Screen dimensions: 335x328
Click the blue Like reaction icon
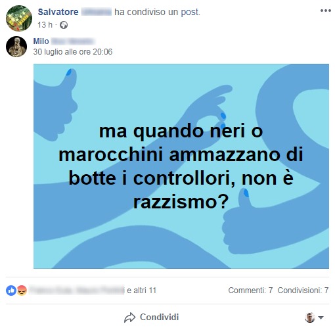click(x=11, y=291)
